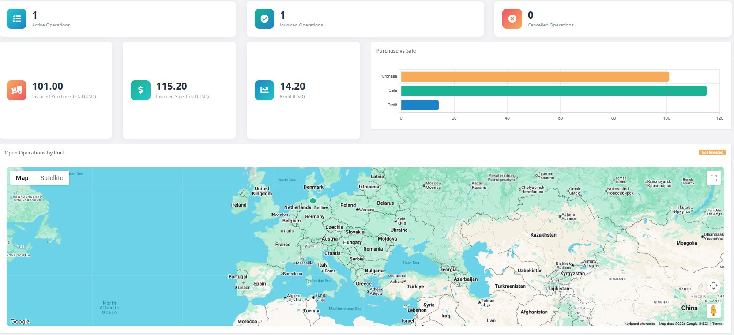Click the Not invoiced badge

tap(712, 152)
